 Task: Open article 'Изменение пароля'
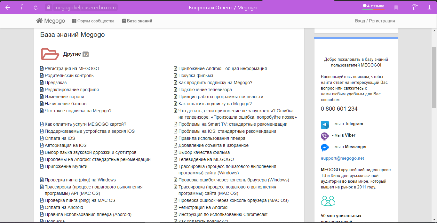tap(64, 97)
